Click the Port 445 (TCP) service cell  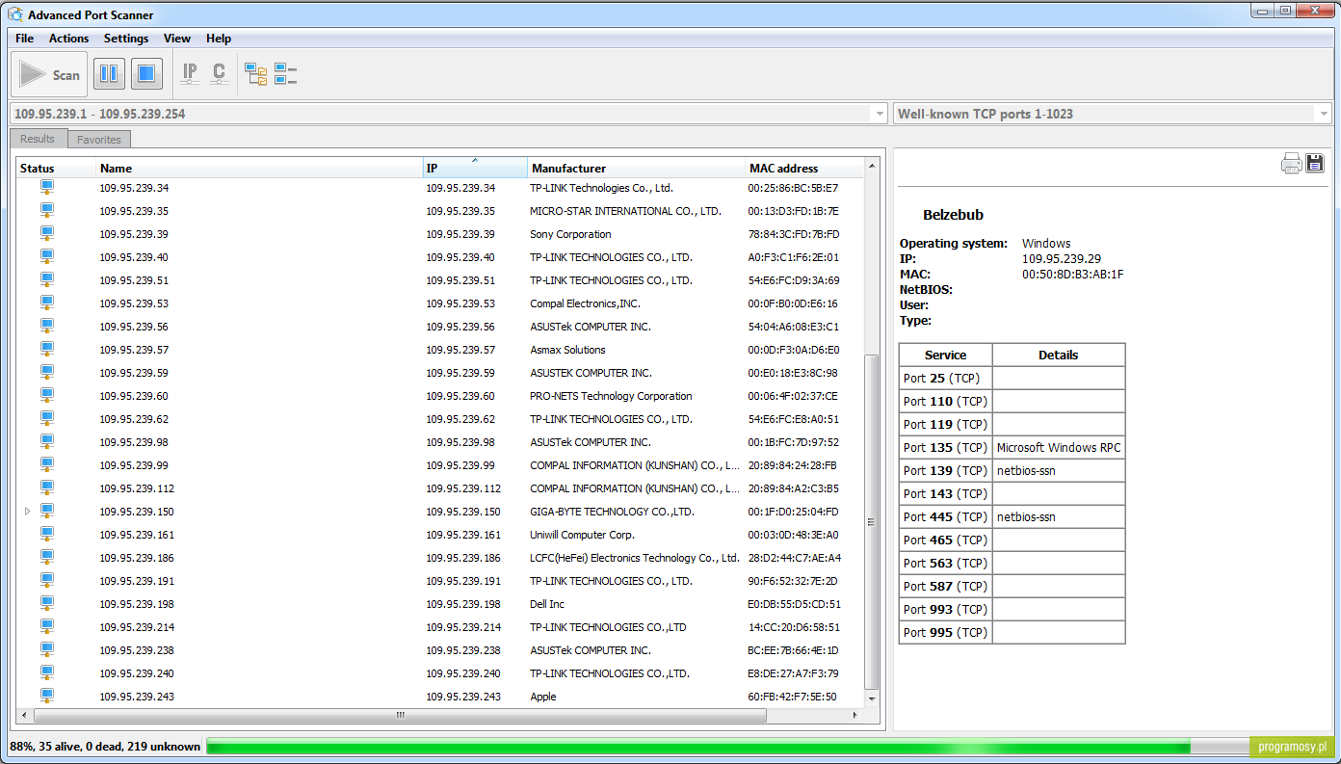945,516
